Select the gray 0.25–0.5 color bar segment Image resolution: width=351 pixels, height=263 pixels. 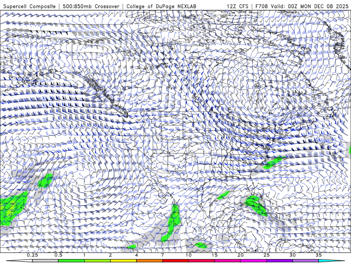click(x=45, y=261)
